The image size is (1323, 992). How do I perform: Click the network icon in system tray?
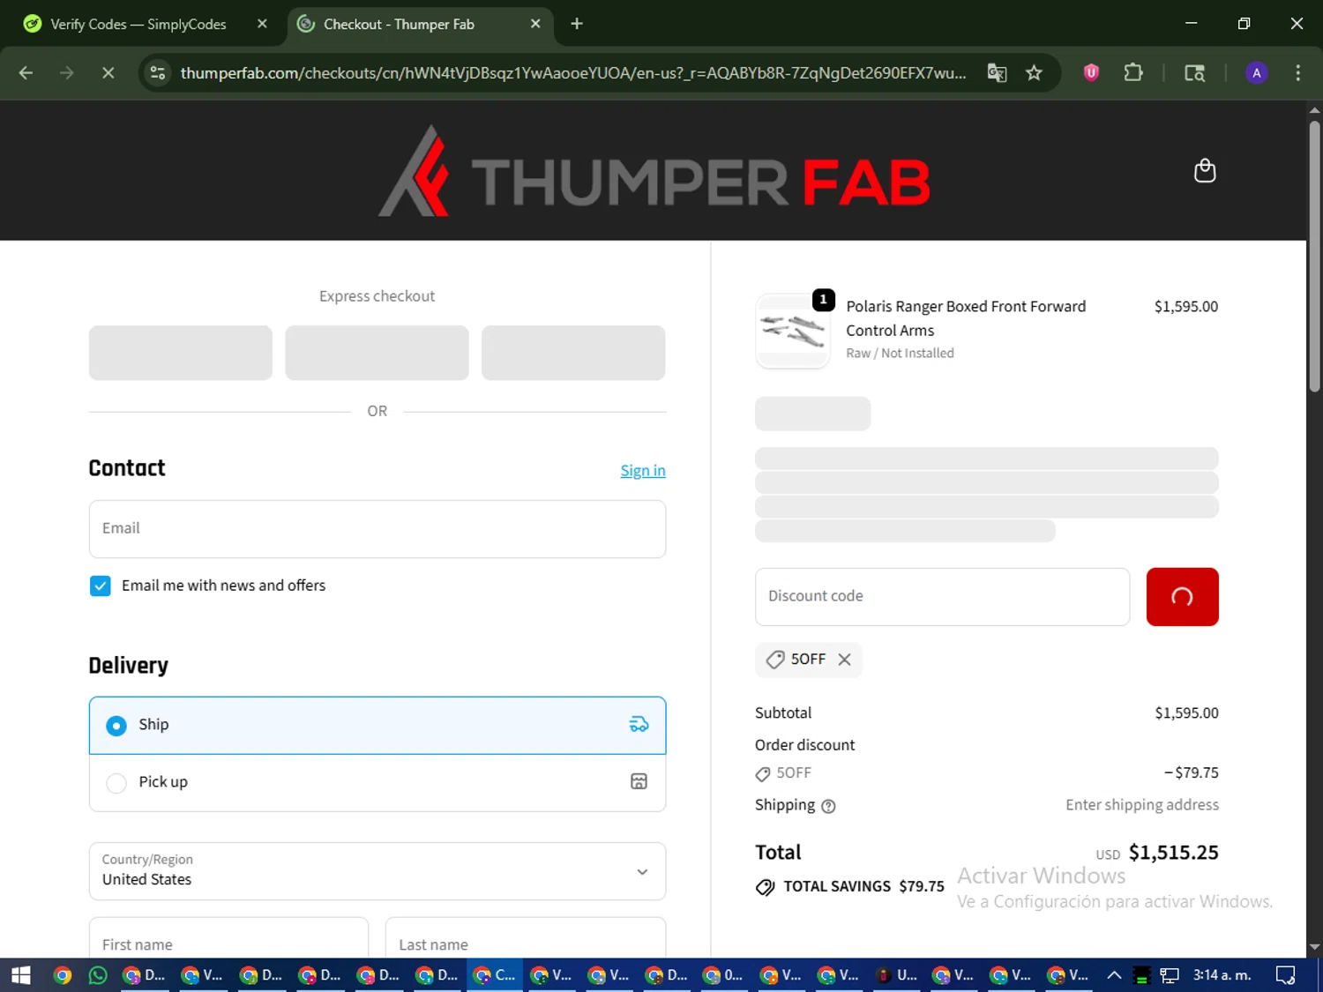[x=1170, y=975]
